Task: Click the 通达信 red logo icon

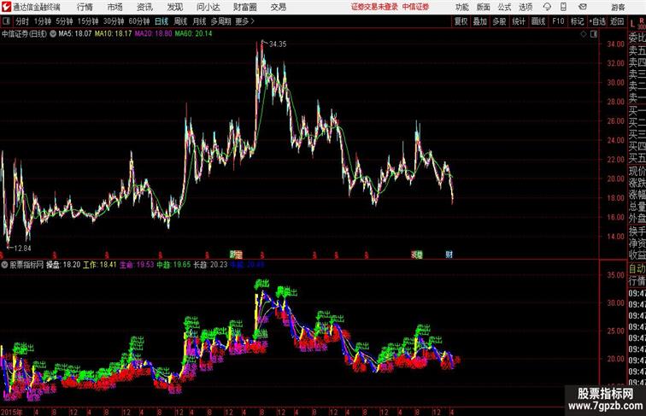Action: (6, 6)
